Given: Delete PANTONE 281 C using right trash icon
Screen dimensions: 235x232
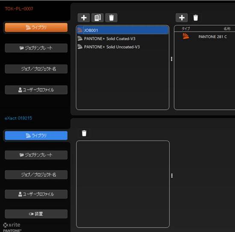Looking at the screenshot, I should [x=196, y=18].
